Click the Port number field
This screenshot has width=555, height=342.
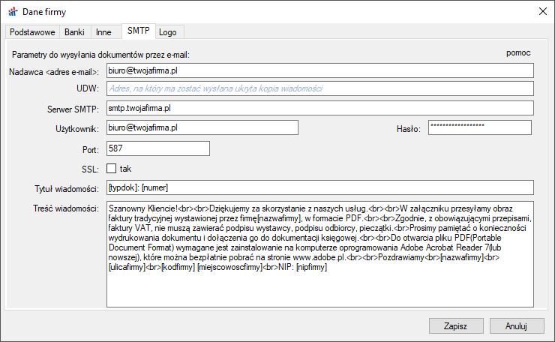point(157,148)
